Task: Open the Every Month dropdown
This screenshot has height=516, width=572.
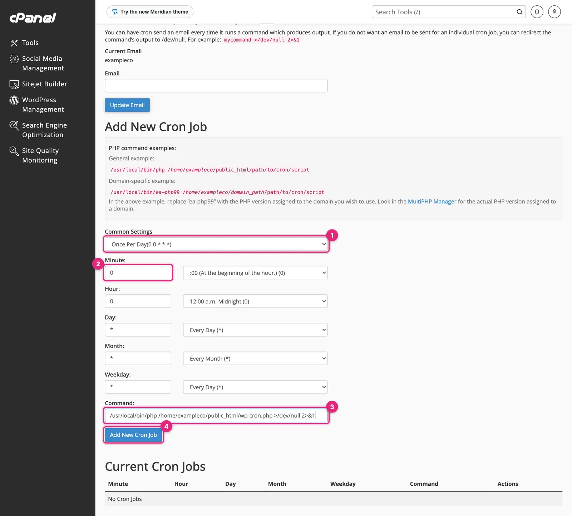Action: (x=255, y=359)
